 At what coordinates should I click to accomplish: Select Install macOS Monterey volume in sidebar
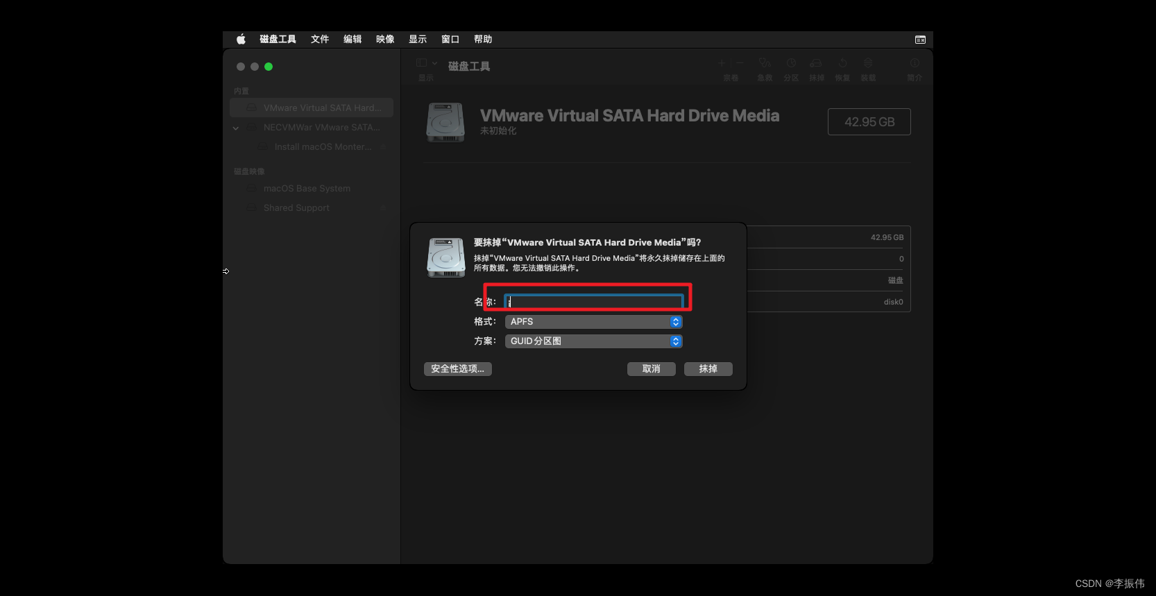coord(312,146)
